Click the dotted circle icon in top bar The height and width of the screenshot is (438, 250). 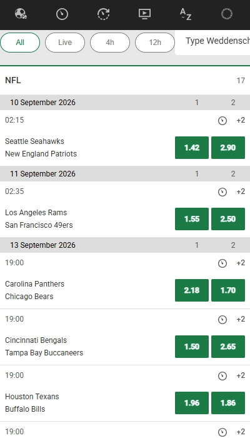(227, 14)
